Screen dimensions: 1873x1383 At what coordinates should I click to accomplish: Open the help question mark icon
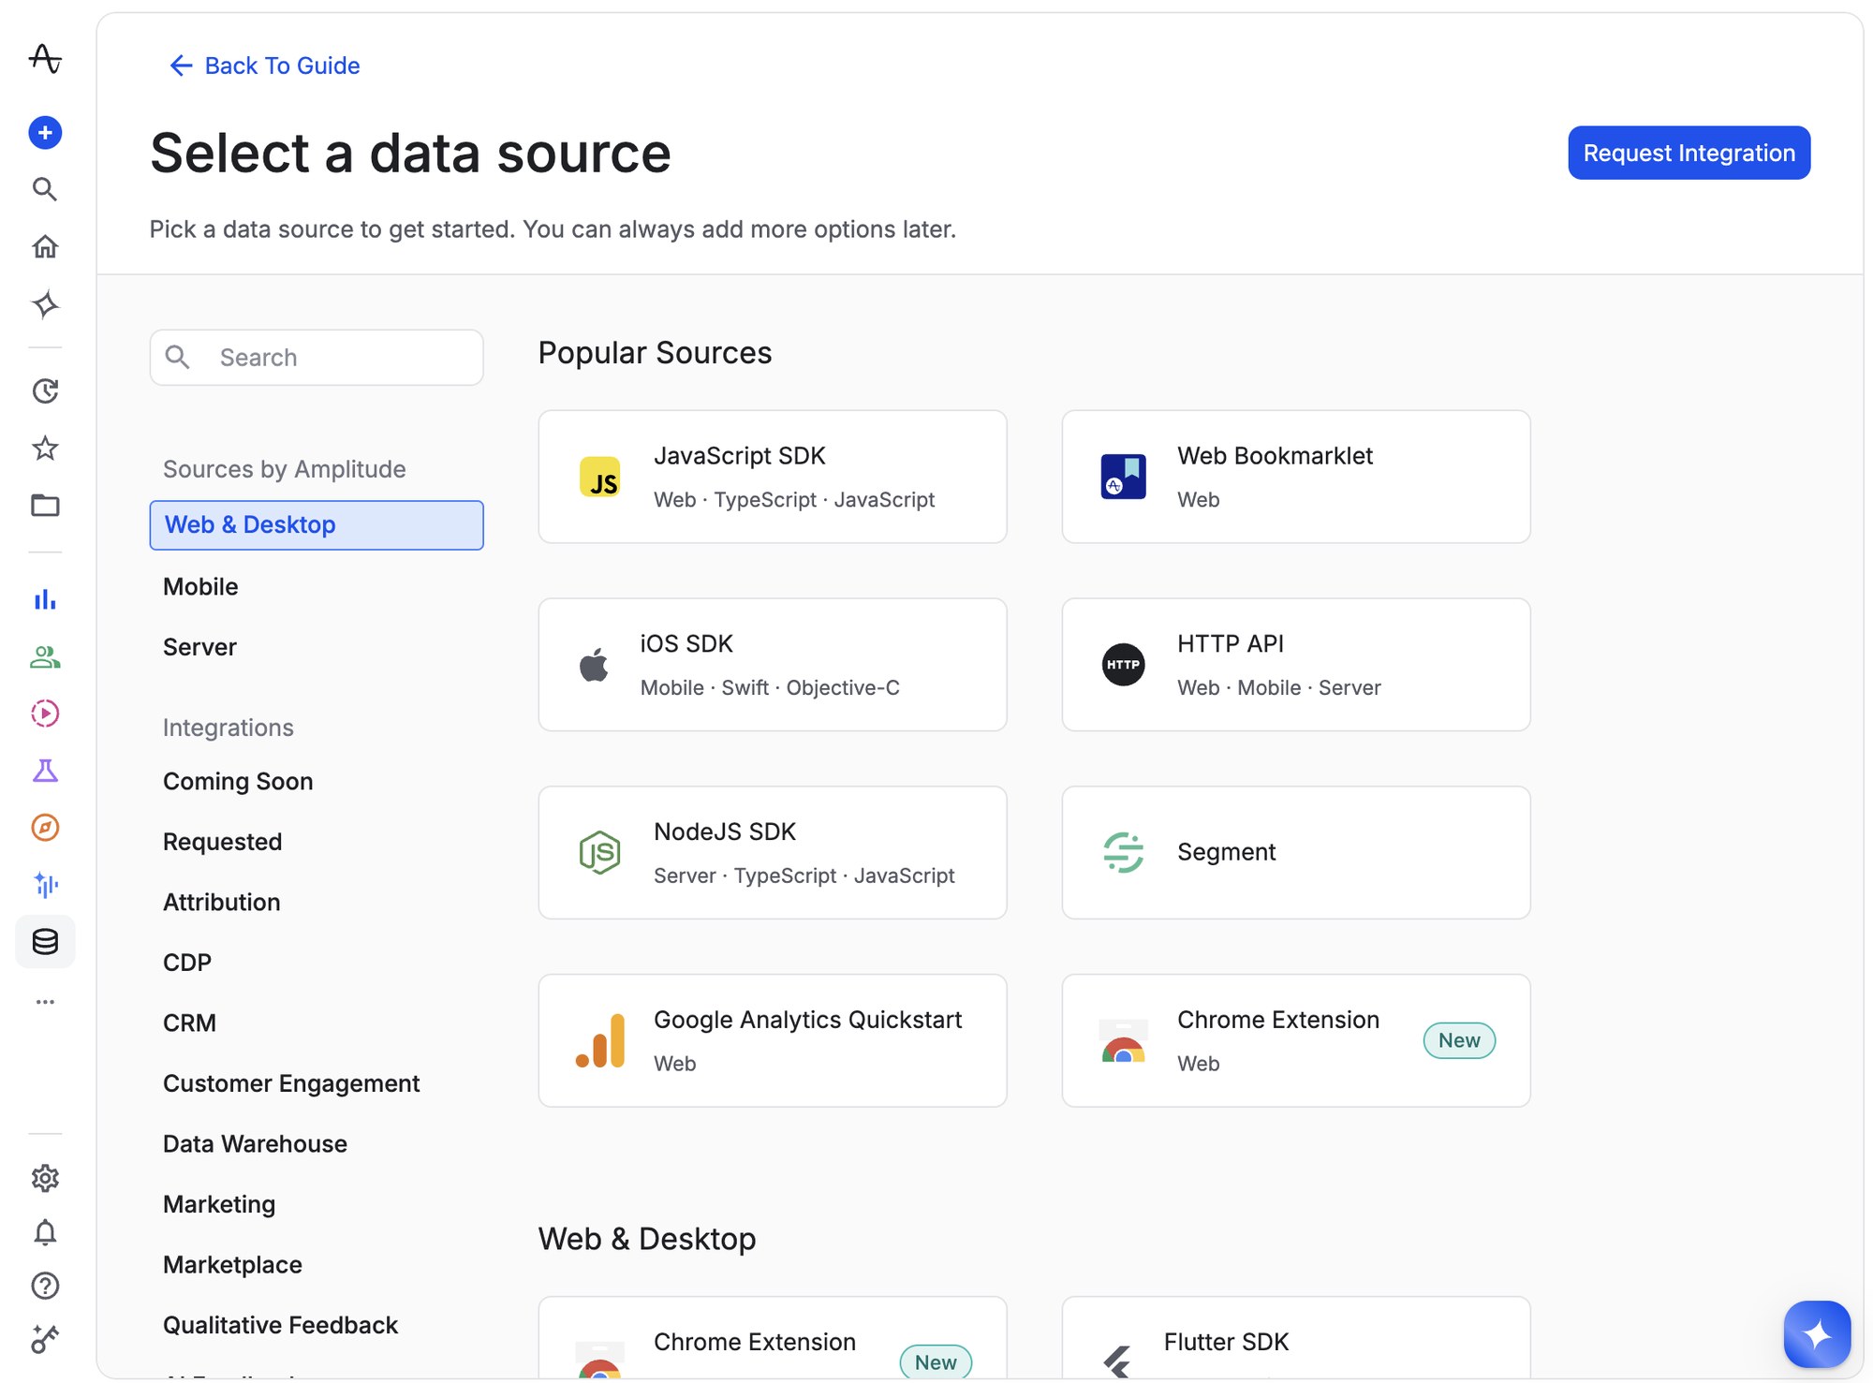pos(45,1286)
